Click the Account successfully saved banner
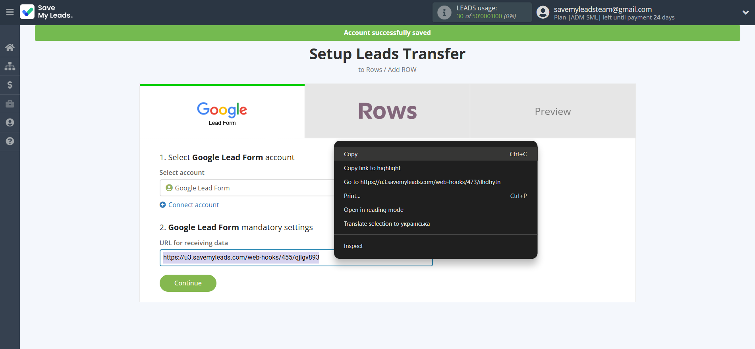This screenshot has height=349, width=755. (x=387, y=33)
